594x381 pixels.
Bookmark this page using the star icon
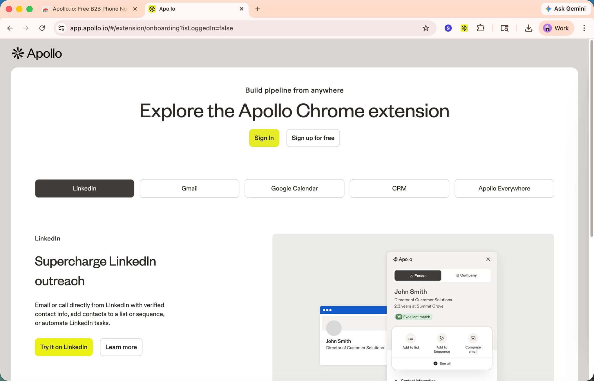tap(425, 28)
